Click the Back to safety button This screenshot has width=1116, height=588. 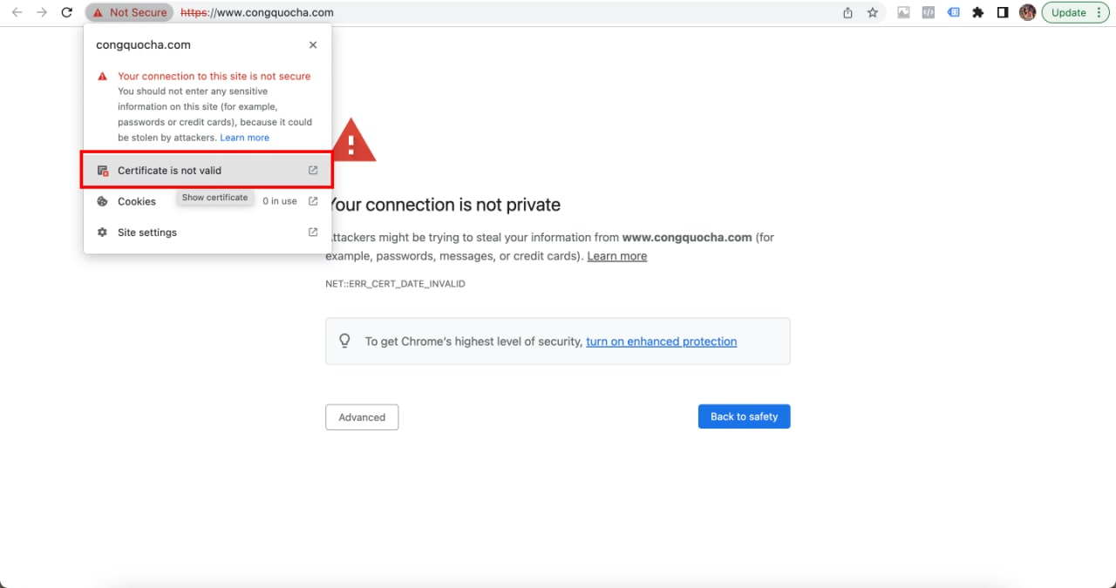point(744,416)
